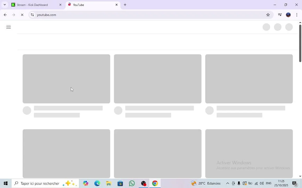This screenshot has height=188, width=302.
Task: Select the YouTube tab
Action: pyautogui.click(x=93, y=5)
